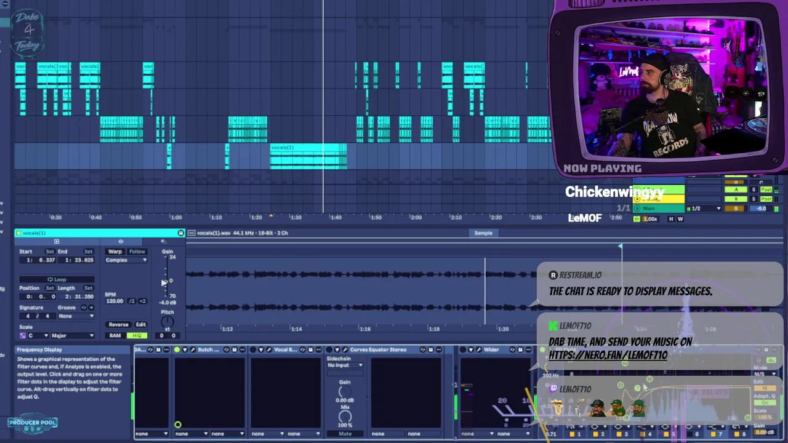Click the Reverse sample button
This screenshot has height=443, width=788.
click(x=119, y=325)
